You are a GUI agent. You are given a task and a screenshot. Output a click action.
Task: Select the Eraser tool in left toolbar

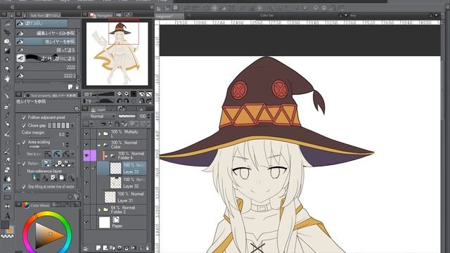pyautogui.click(x=7, y=169)
